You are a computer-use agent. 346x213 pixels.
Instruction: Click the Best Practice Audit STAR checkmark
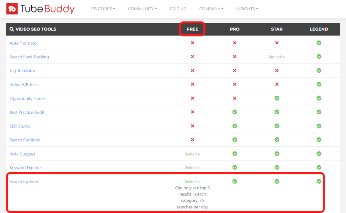[x=277, y=112]
